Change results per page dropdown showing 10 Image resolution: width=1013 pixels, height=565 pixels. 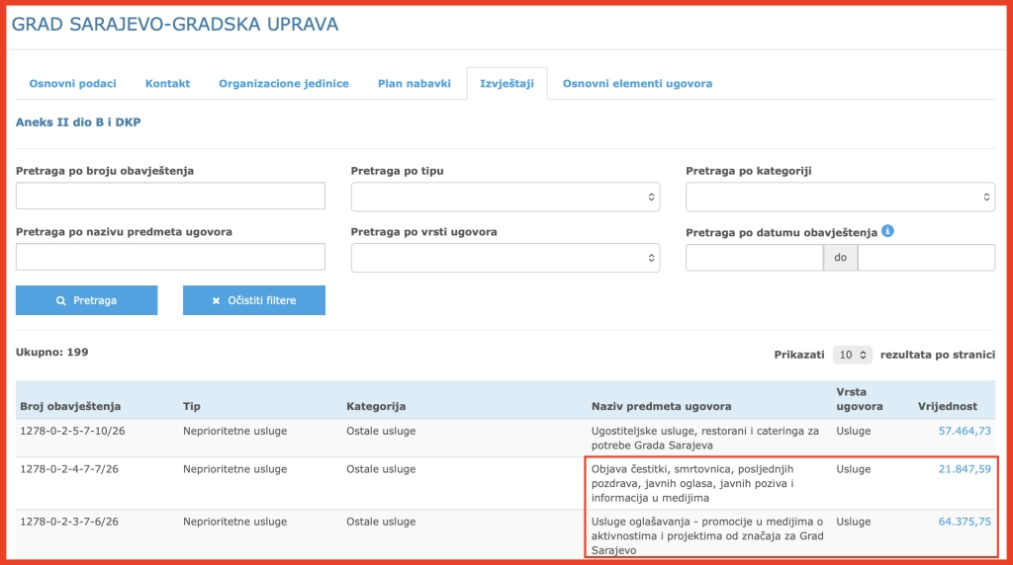852,354
